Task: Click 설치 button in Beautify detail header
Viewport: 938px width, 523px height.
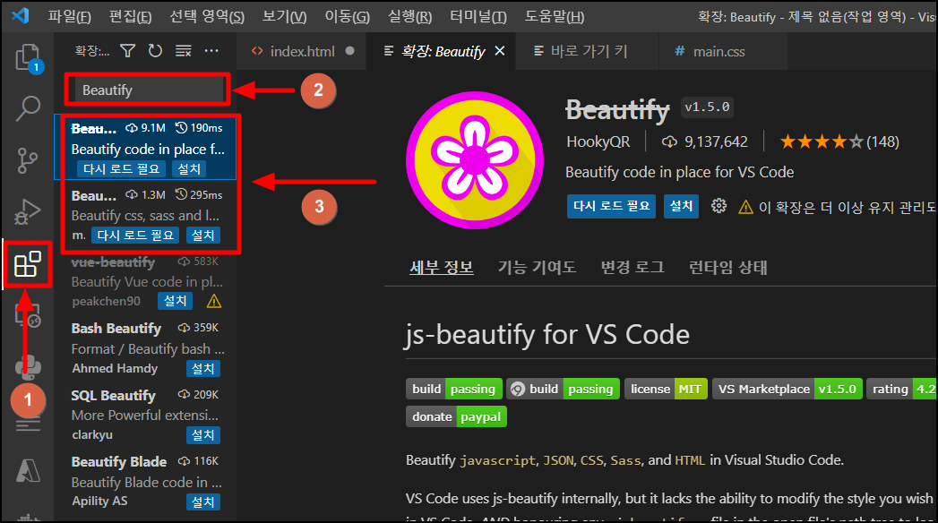Action: pyautogui.click(x=682, y=206)
